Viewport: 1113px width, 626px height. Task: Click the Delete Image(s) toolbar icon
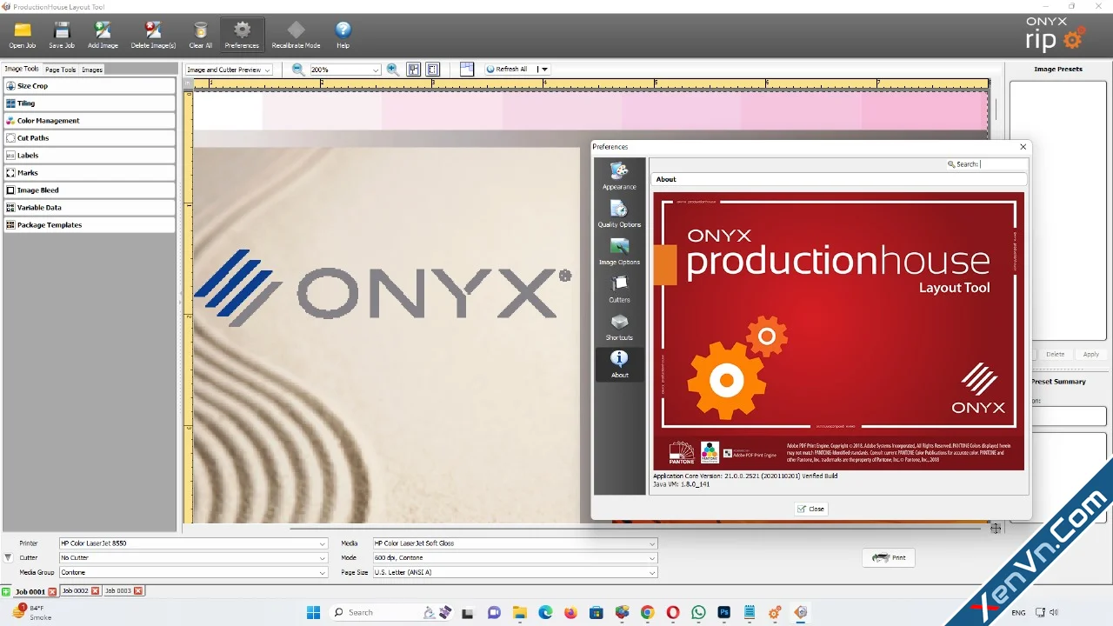(x=153, y=35)
